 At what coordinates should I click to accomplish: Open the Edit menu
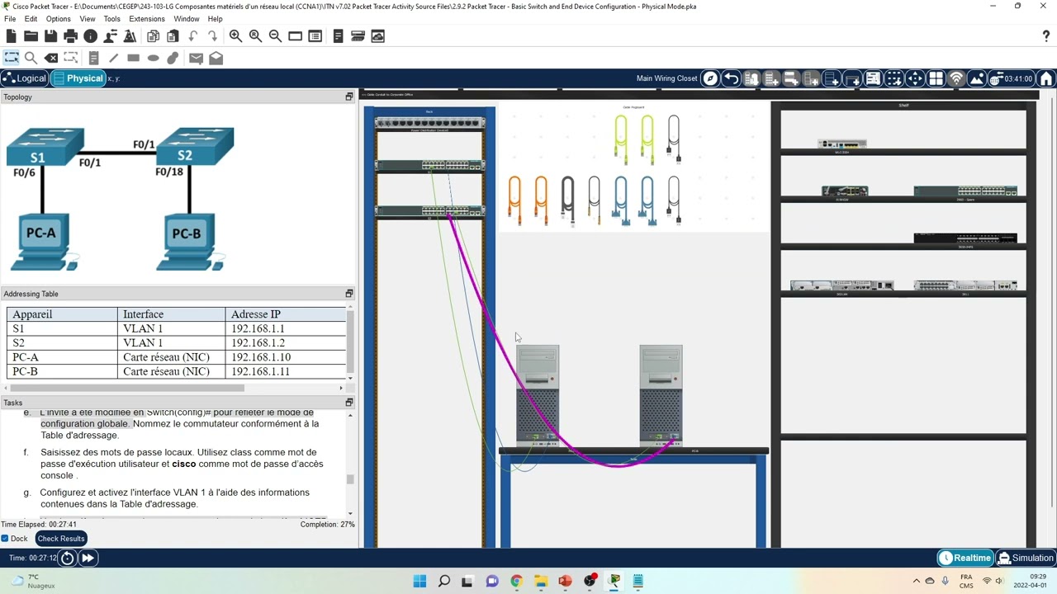[31, 19]
